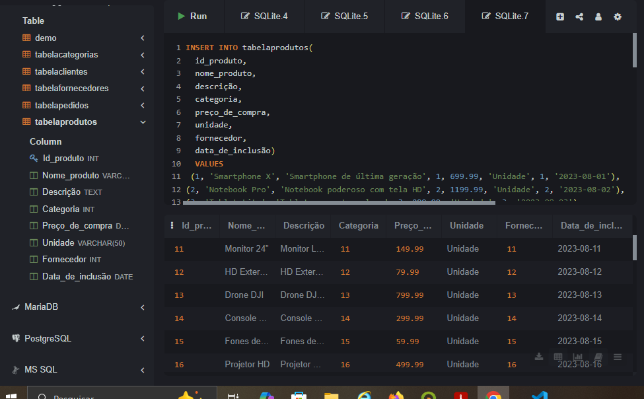Click the horizontal scrollbar in the editor
The width and height of the screenshot is (644, 399).
pos(339,203)
